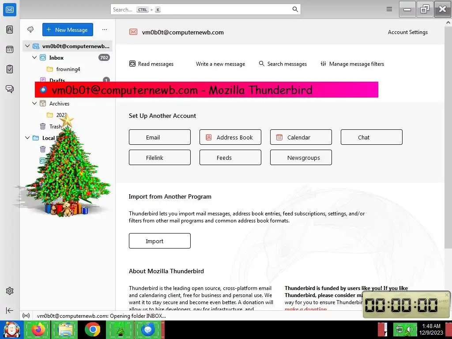The height and width of the screenshot is (339, 452).
Task: Open the Christmas tree taskbar app
Action: tap(120, 330)
